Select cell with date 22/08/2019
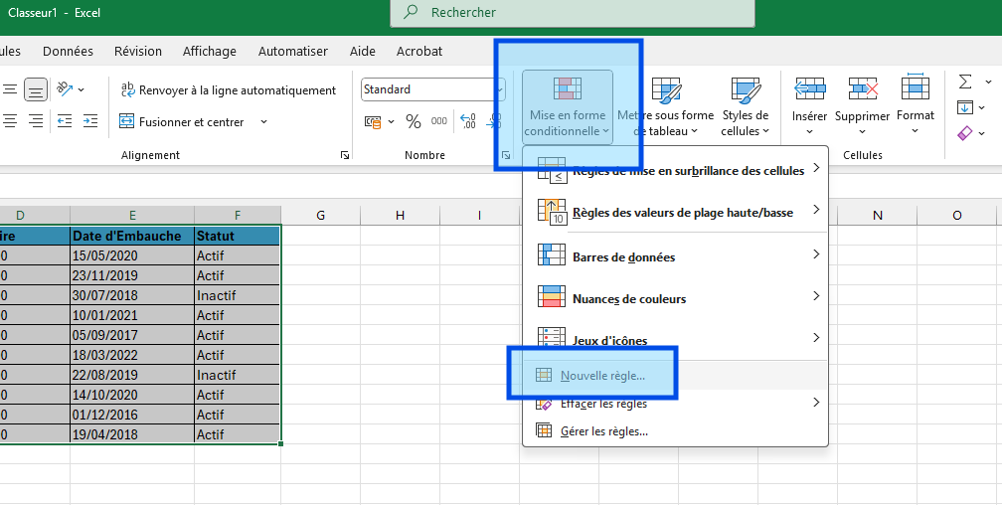Viewport: 1002px width, 505px height. (x=132, y=374)
